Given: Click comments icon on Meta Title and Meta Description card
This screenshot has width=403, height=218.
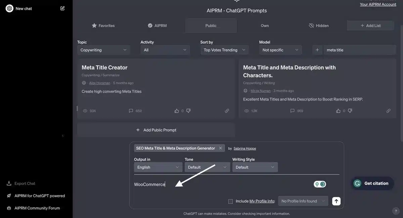Looking at the screenshot, I should coord(293,111).
